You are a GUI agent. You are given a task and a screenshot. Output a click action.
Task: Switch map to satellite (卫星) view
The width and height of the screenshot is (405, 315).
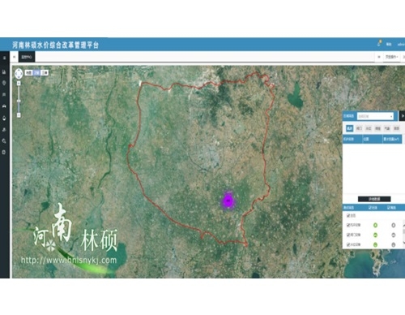(36, 72)
